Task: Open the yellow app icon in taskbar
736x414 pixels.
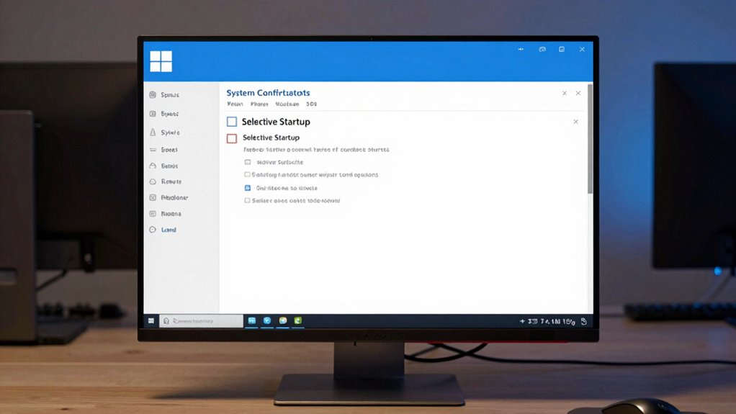Action: (283, 320)
